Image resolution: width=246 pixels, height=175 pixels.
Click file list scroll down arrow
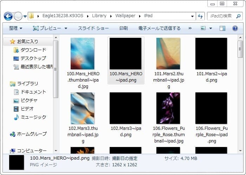pos(240,150)
